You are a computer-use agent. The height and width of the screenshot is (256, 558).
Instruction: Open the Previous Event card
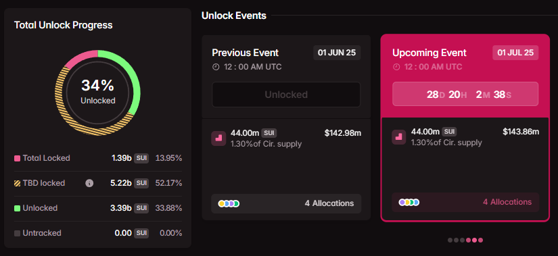286,127
